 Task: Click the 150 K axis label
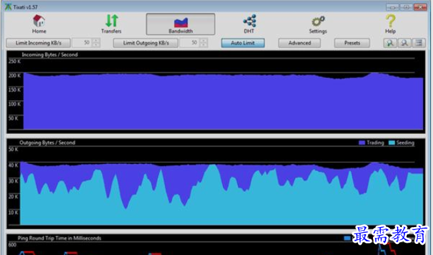tap(14, 90)
